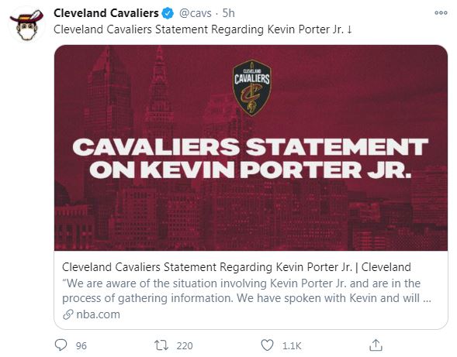This screenshot has width=457, height=357.
Task: Open the nba.com source link
Action: tap(99, 314)
